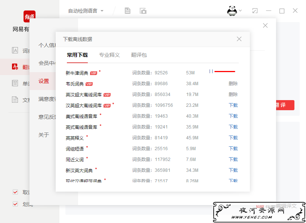
Task: Select 会员中心 in settings menu
Action: pos(47,63)
